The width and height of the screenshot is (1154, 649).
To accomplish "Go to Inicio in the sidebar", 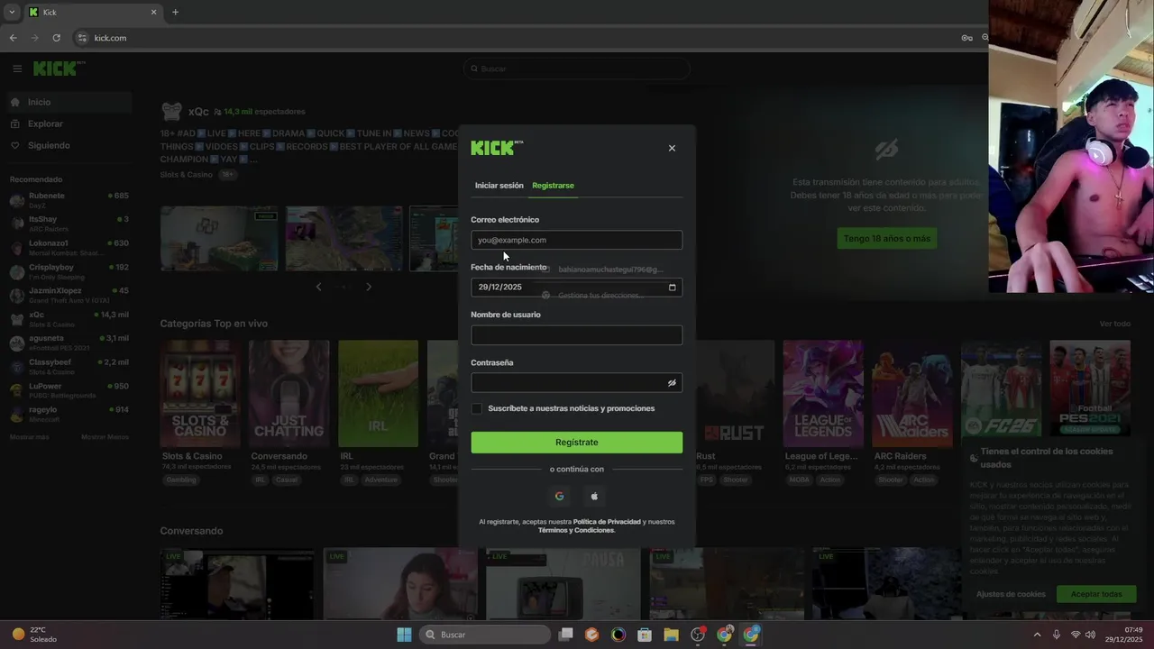I will pyautogui.click(x=69, y=102).
